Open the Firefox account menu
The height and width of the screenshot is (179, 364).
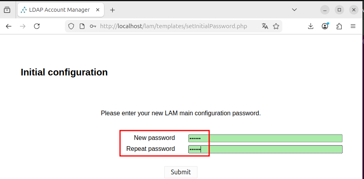[325, 26]
